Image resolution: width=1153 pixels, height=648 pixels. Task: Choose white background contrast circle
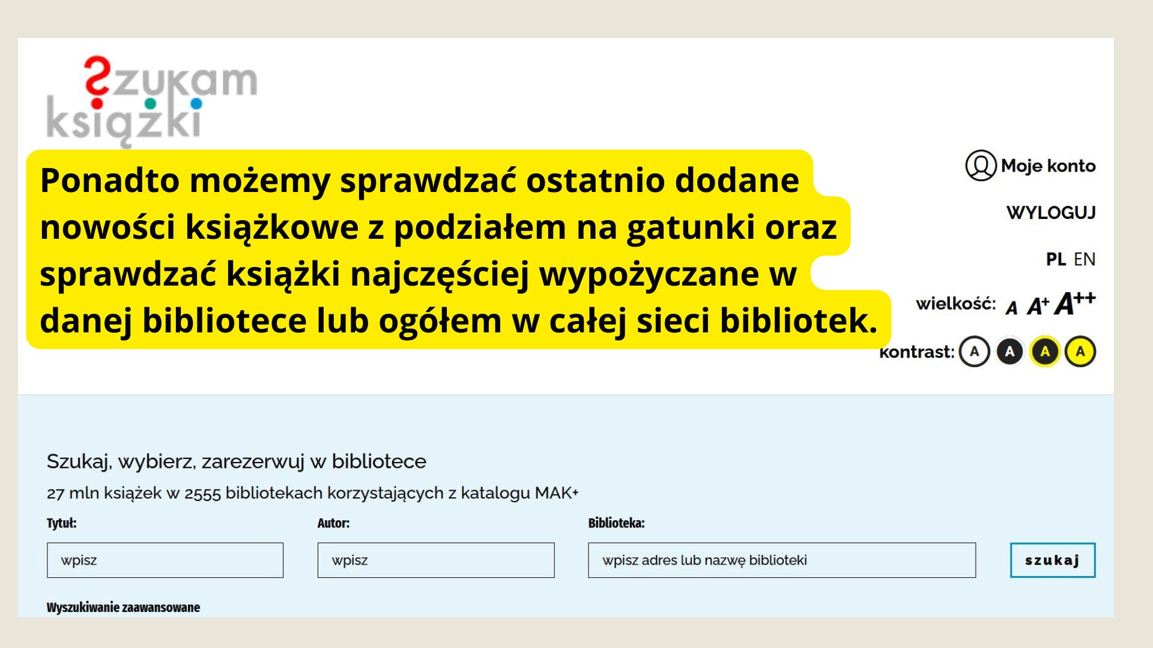coord(974,352)
